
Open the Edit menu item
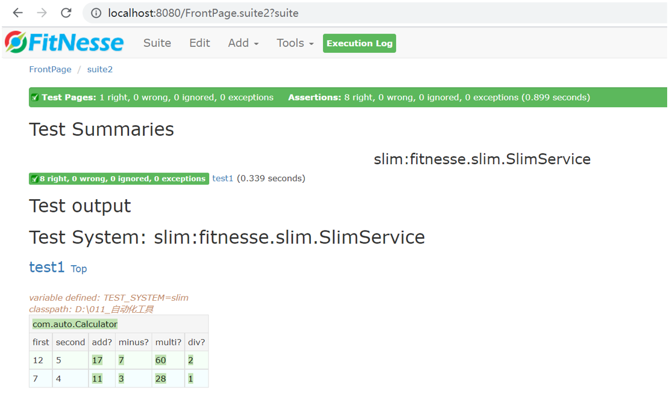[x=199, y=43]
